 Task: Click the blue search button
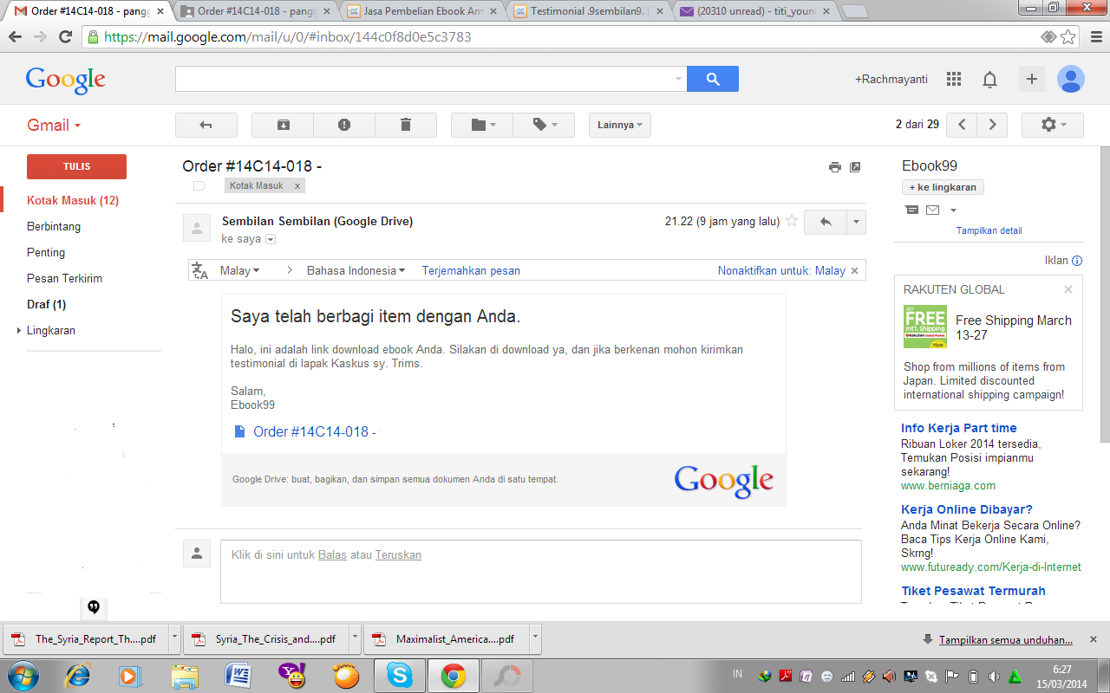(713, 79)
